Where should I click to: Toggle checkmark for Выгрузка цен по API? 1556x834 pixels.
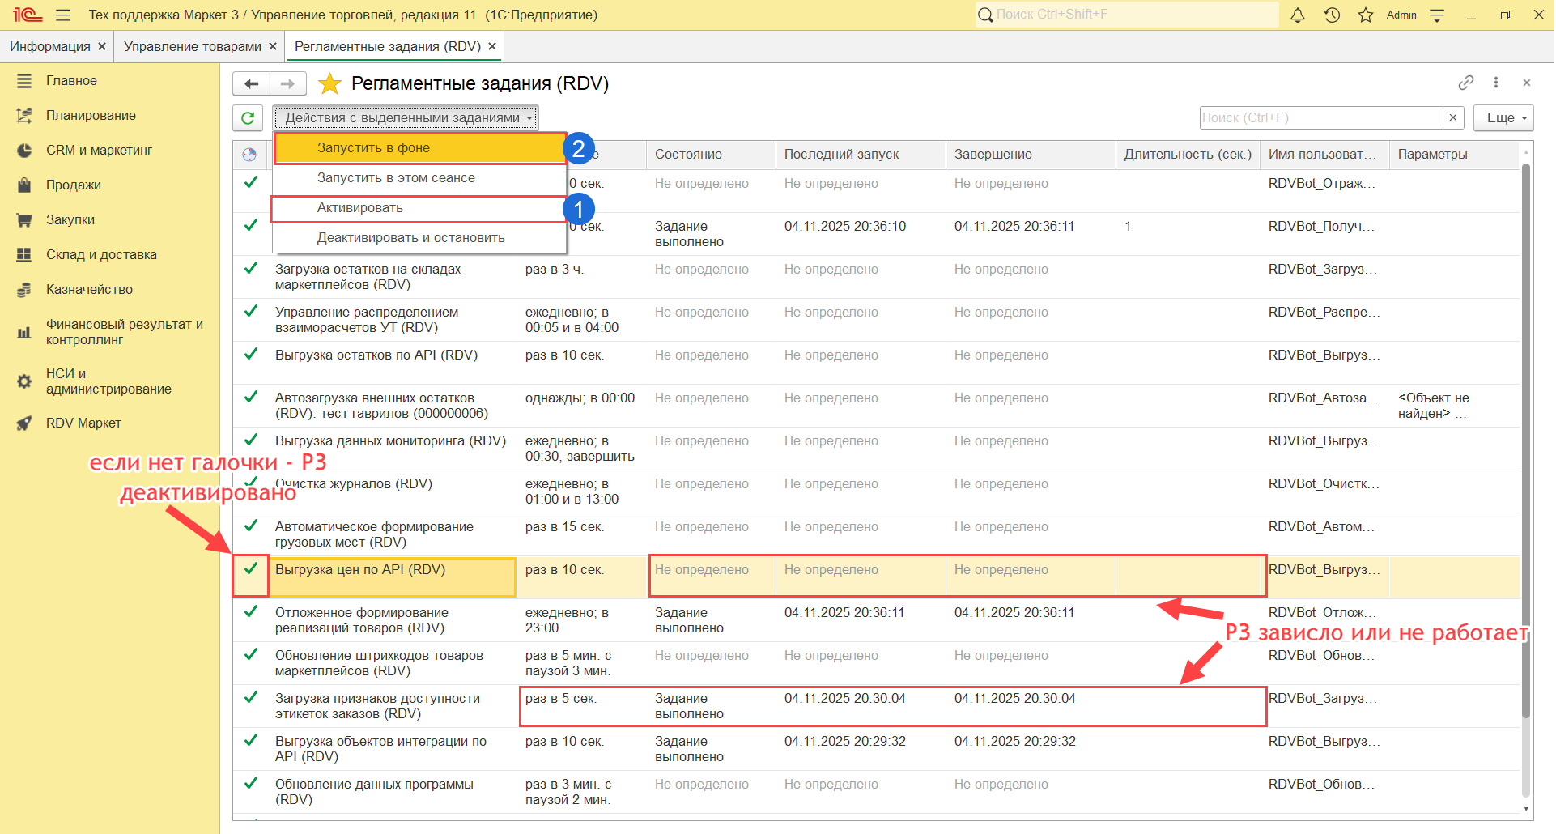251,569
